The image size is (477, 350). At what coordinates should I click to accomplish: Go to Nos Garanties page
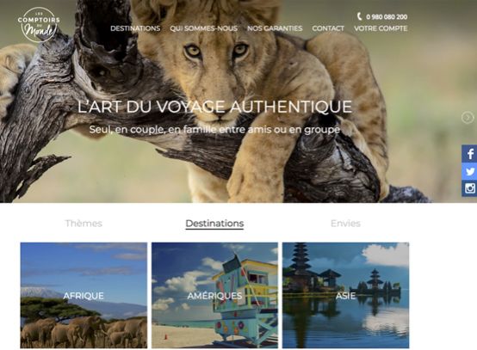275,28
